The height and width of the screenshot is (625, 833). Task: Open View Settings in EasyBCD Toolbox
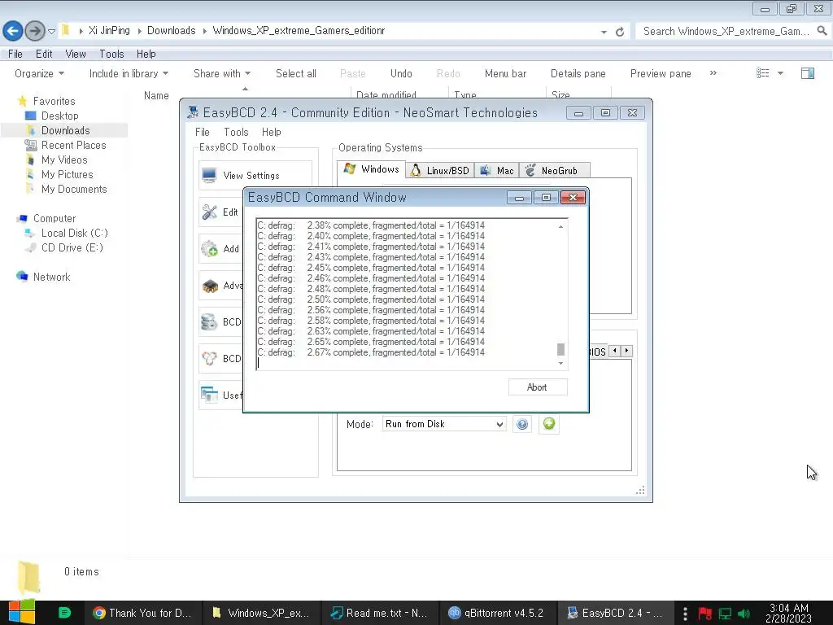tap(255, 176)
